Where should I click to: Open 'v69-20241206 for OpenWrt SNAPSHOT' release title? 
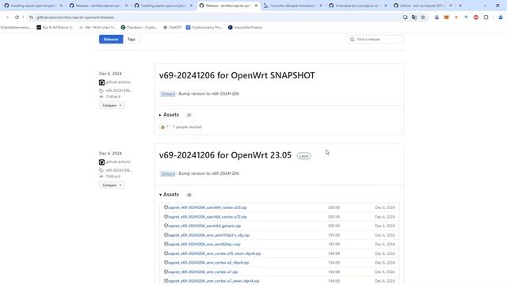click(x=237, y=75)
